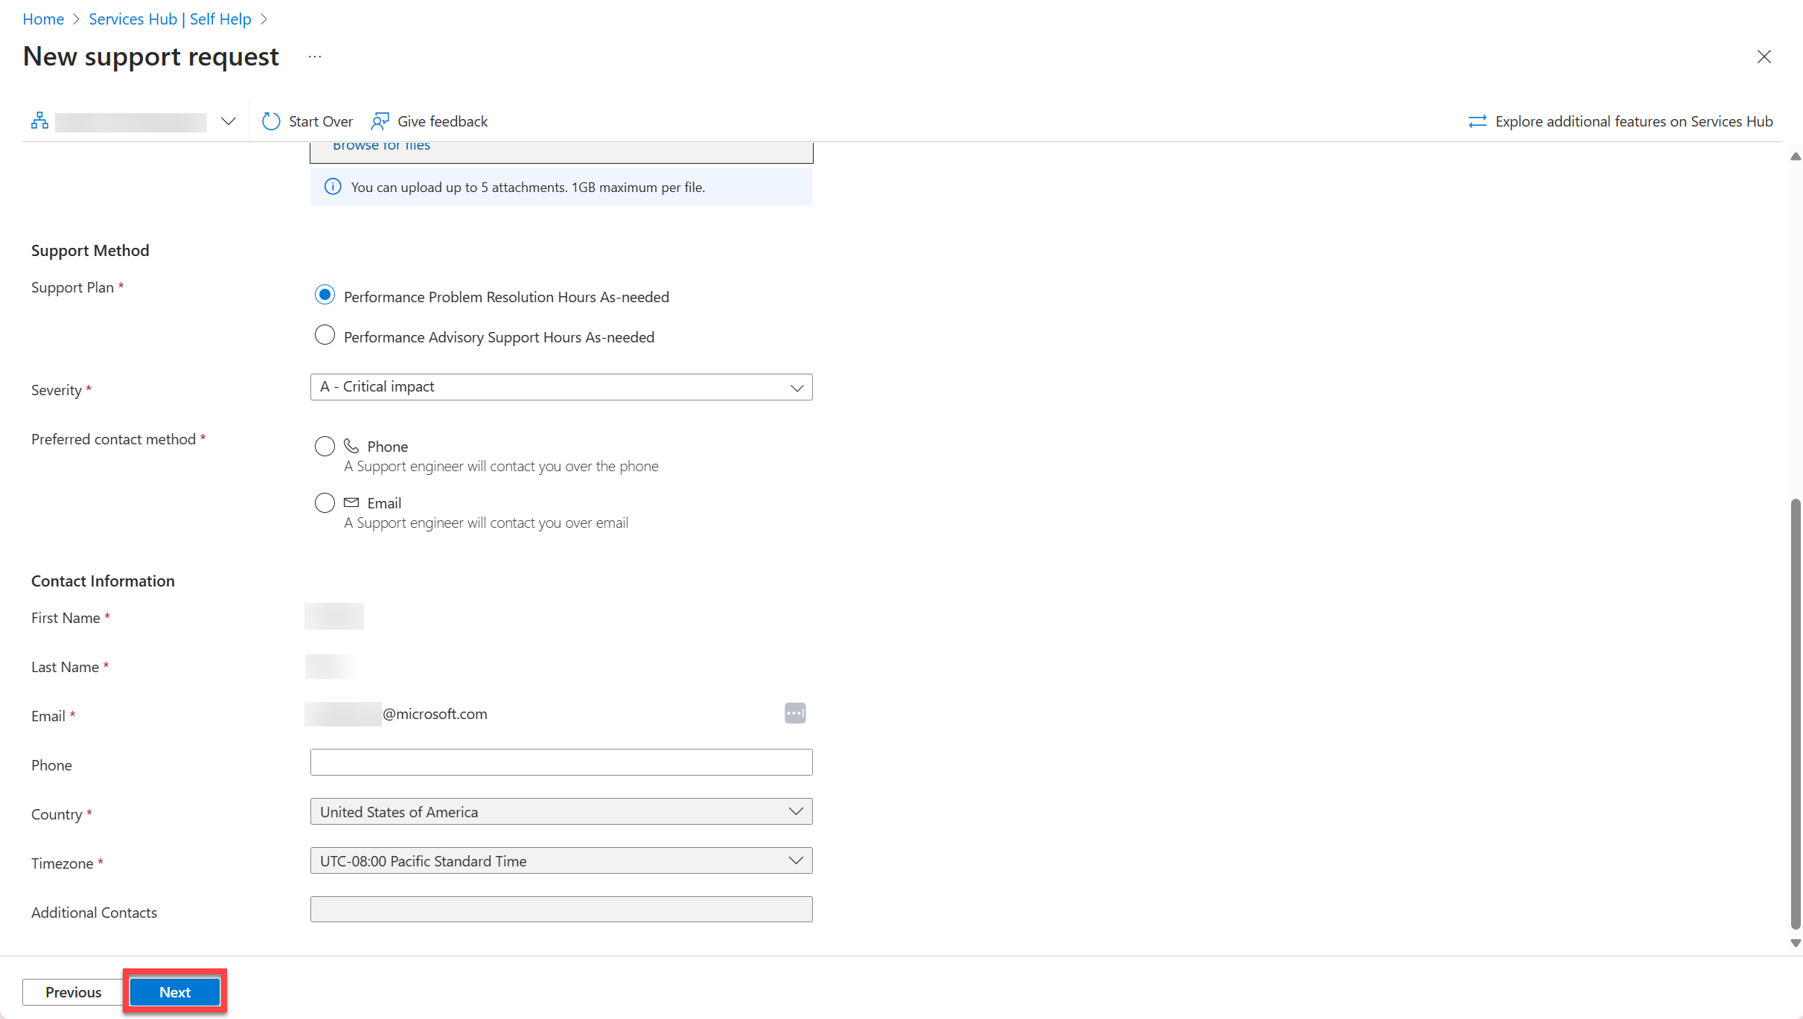The width and height of the screenshot is (1803, 1019).
Task: Click the Phone input field
Action: (561, 761)
